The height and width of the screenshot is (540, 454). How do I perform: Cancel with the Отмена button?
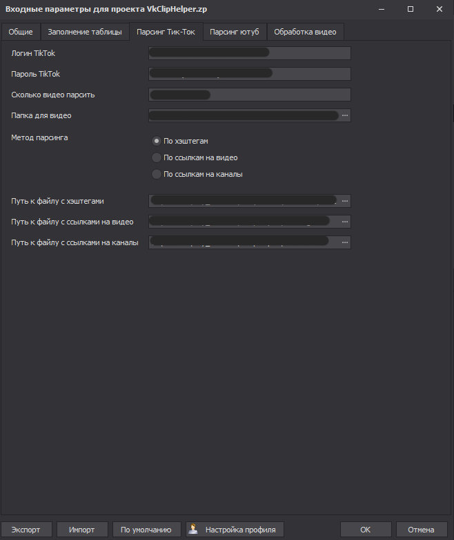tap(421, 530)
